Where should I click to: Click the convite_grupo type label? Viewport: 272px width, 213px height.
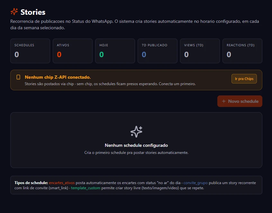(x=195, y=183)
